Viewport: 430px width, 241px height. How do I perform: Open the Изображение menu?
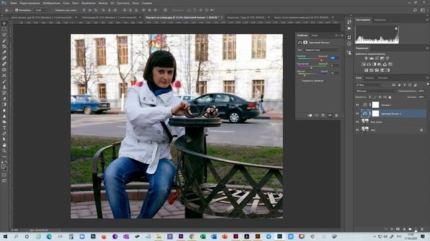(51, 3)
